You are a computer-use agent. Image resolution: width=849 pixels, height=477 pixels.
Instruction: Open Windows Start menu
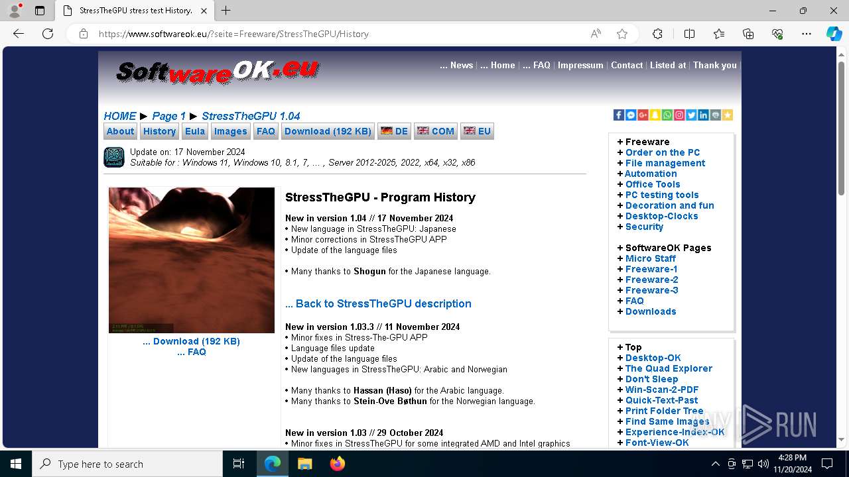(x=16, y=464)
